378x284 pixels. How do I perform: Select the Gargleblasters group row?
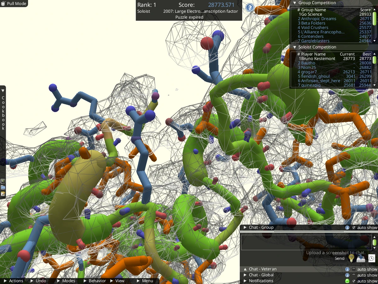tap(334, 41)
